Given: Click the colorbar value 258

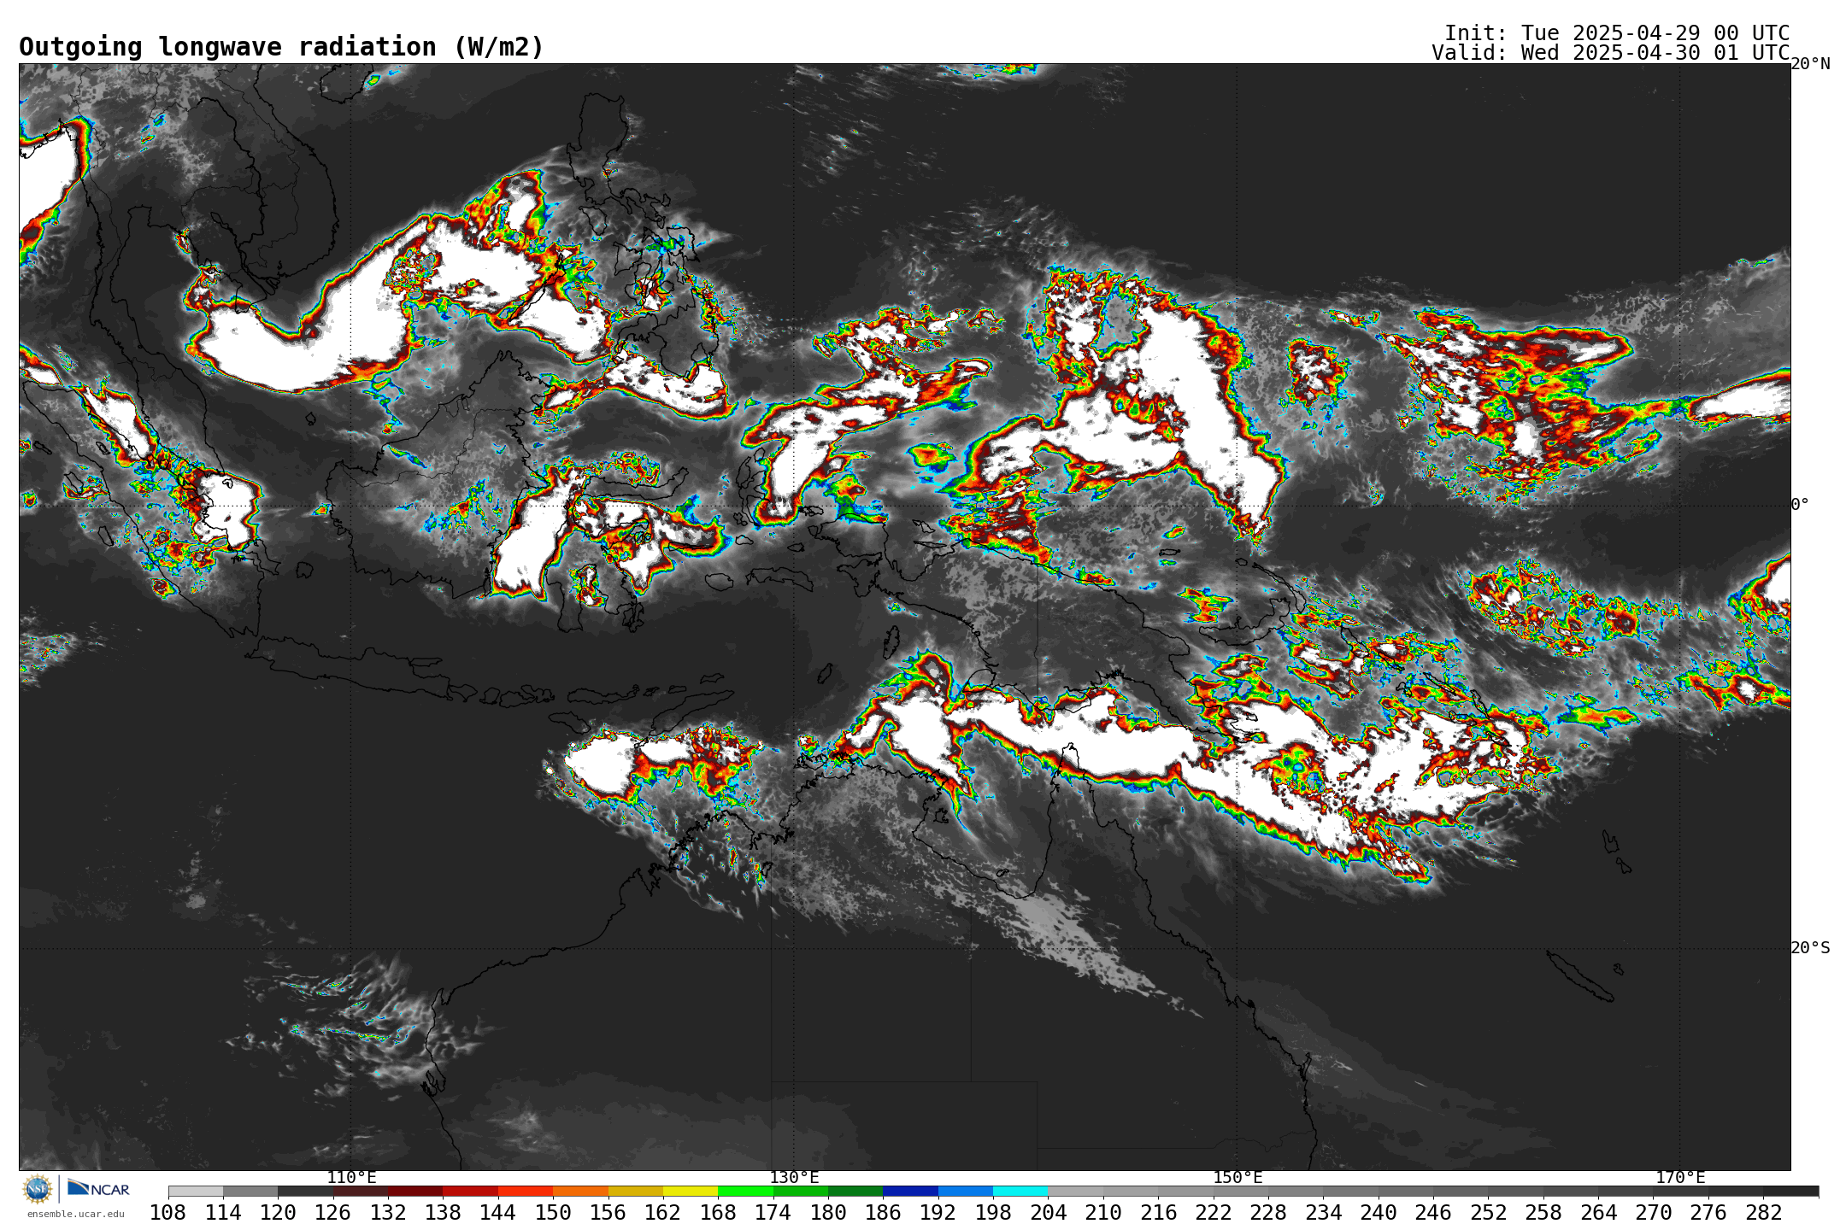Looking at the screenshot, I should 1543,1212.
